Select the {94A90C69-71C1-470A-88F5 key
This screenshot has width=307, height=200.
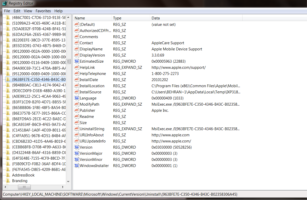39,68
